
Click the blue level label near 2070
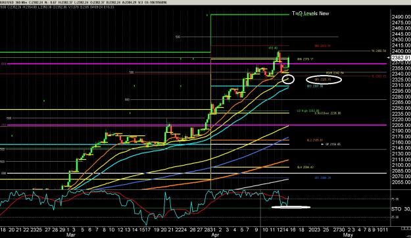(x=323, y=178)
